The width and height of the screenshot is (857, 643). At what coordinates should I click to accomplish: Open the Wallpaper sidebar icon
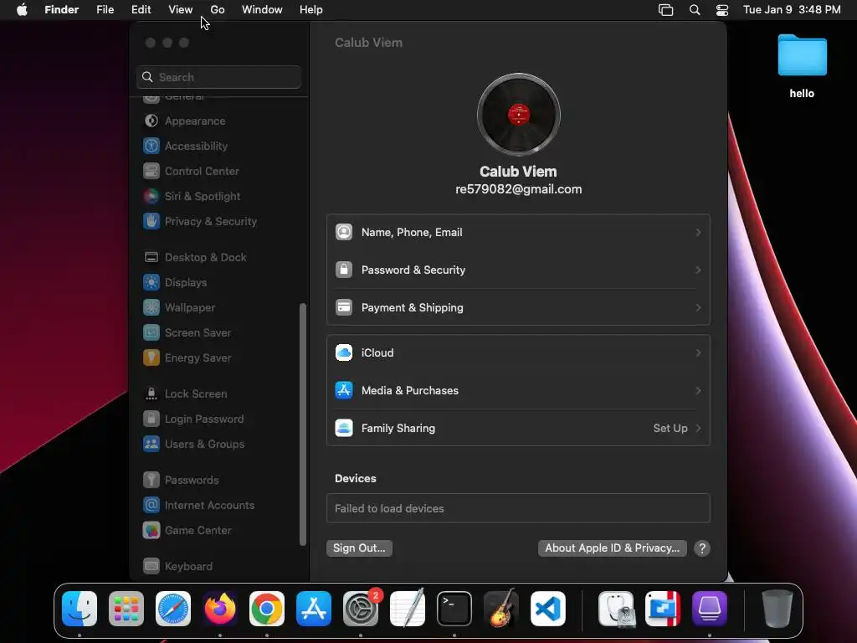[x=151, y=308]
